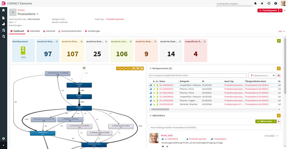This screenshot has width=288, height=149.
Task: Open the Komponentenstruktur tab
Action: click(x=70, y=31)
